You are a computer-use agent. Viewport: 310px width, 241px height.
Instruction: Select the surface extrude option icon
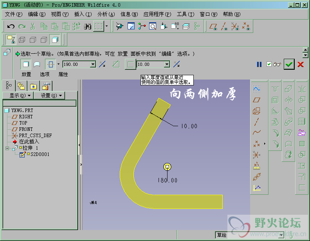click(37, 64)
